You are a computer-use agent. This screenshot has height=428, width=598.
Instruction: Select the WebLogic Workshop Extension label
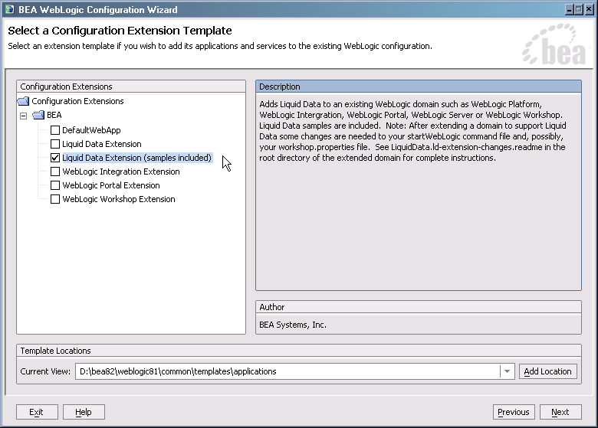(119, 199)
